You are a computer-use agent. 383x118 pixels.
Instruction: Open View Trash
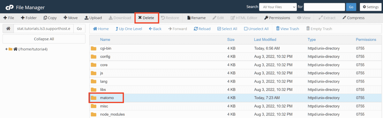pos(288,29)
